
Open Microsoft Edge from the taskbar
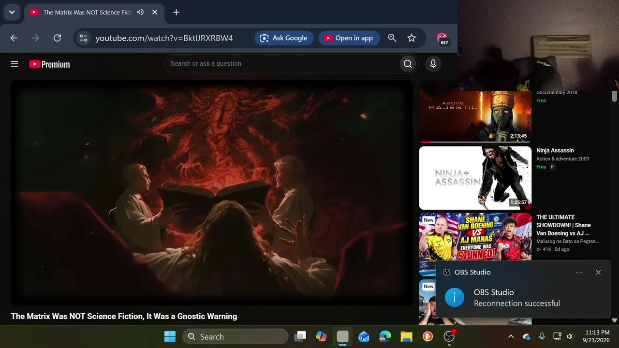coord(385,336)
